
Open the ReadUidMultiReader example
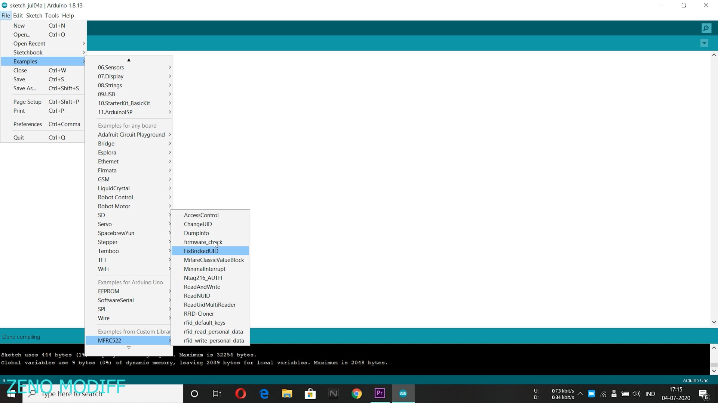pyautogui.click(x=211, y=305)
